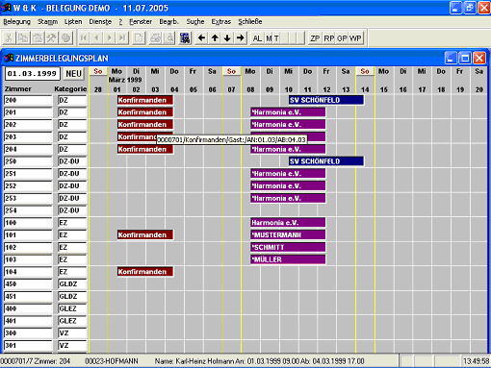
Task: Click category field DZ-DU of room 254
Action: tap(72, 210)
